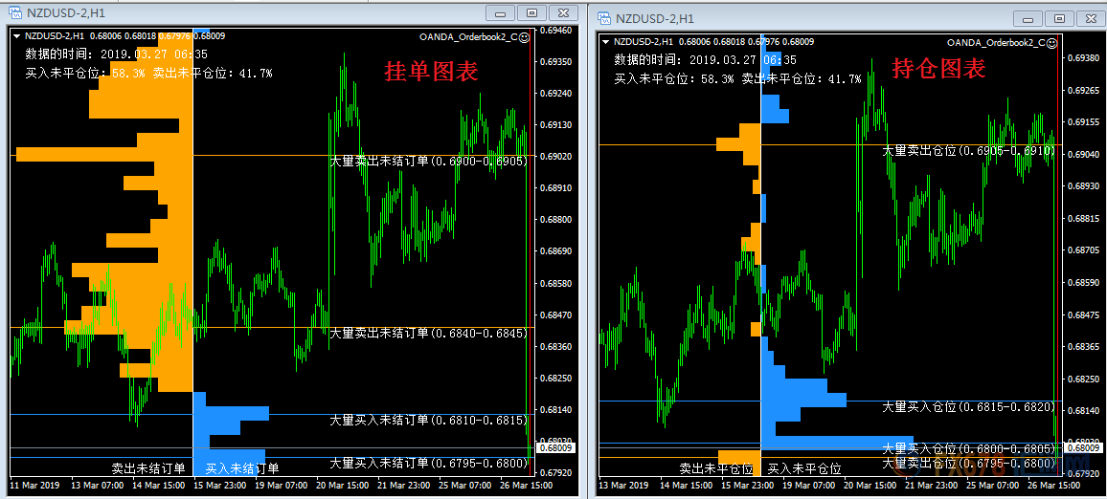Close the left NZDUSD-2,H1 window
1107x499 pixels.
coord(563,13)
